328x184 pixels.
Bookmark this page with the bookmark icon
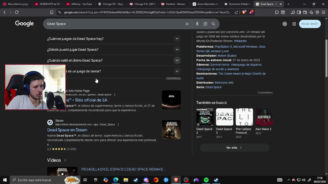coord(52,12)
